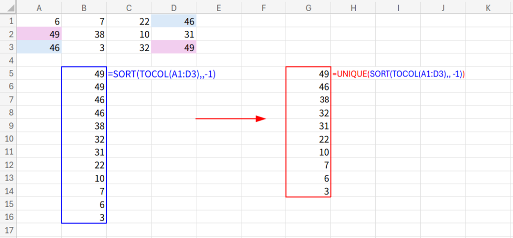Select pink highlighted cell D3
513x238 pixels.
174,47
